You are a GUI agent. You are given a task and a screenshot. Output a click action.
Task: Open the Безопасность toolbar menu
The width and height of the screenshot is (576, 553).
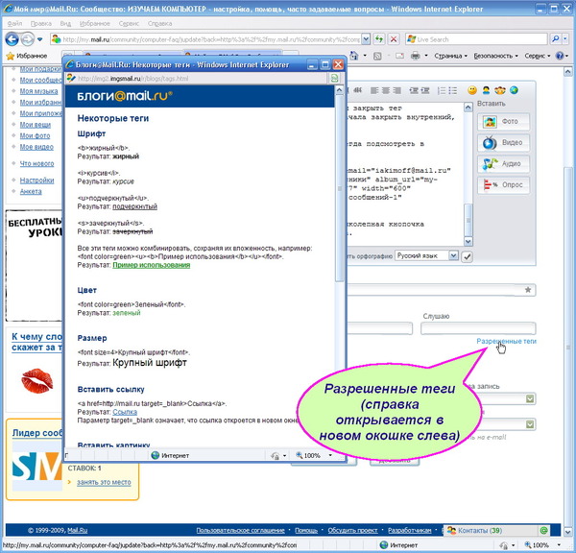495,56
